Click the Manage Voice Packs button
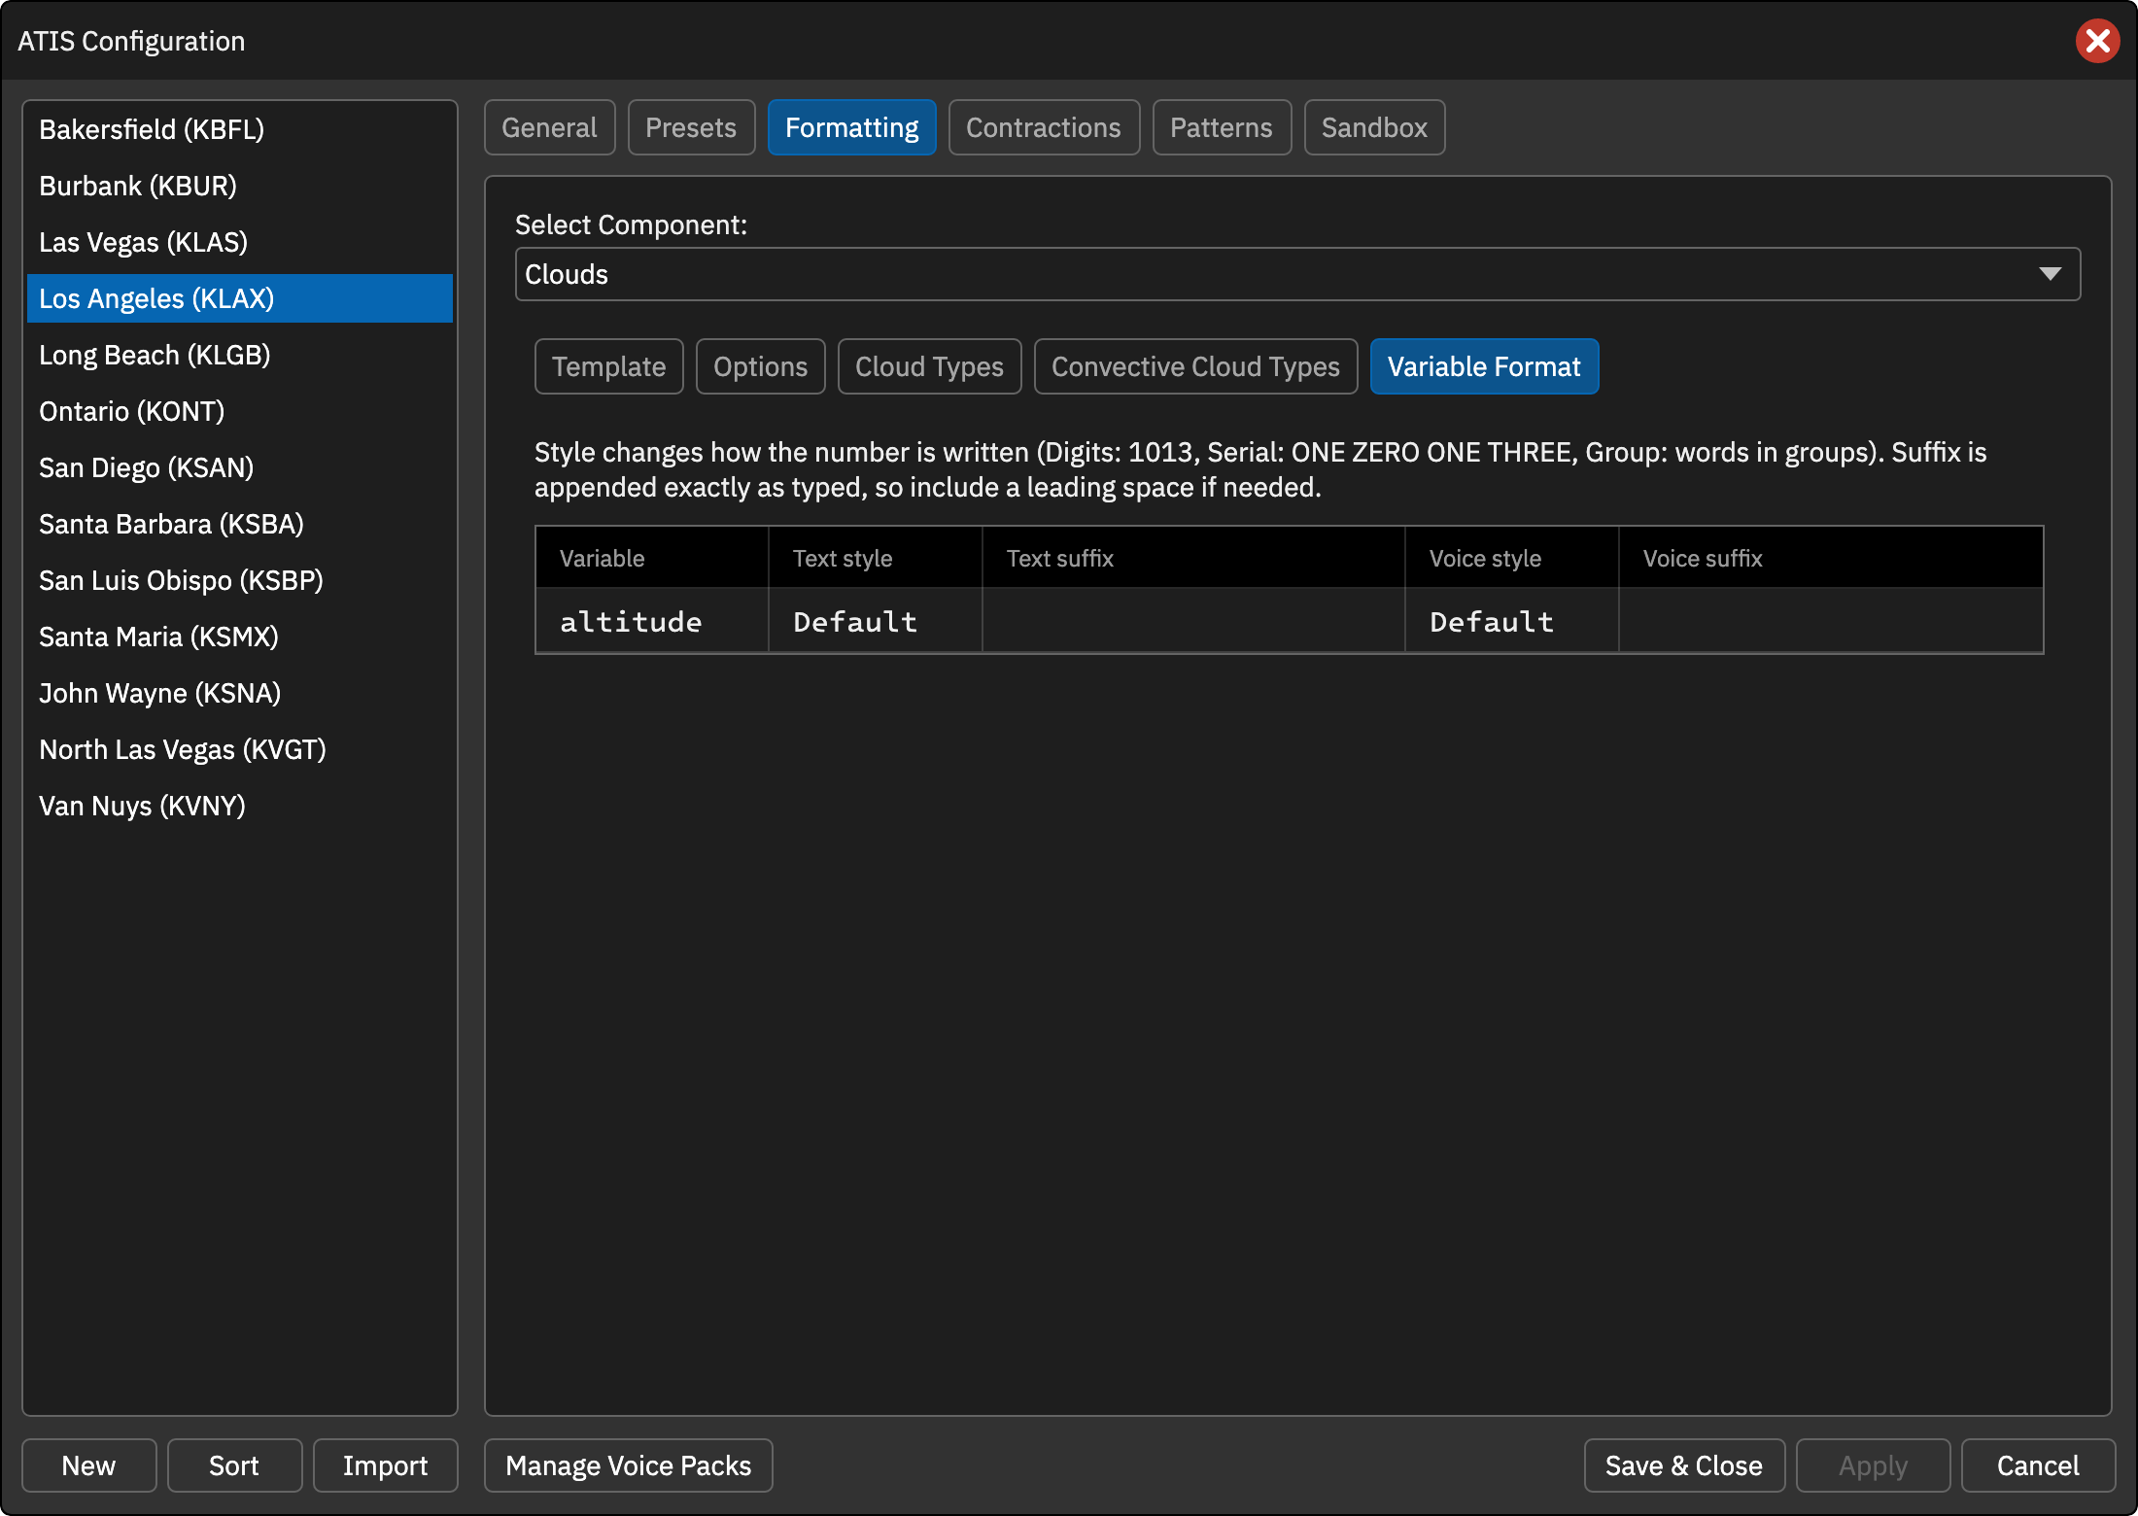This screenshot has width=2138, height=1516. [629, 1465]
